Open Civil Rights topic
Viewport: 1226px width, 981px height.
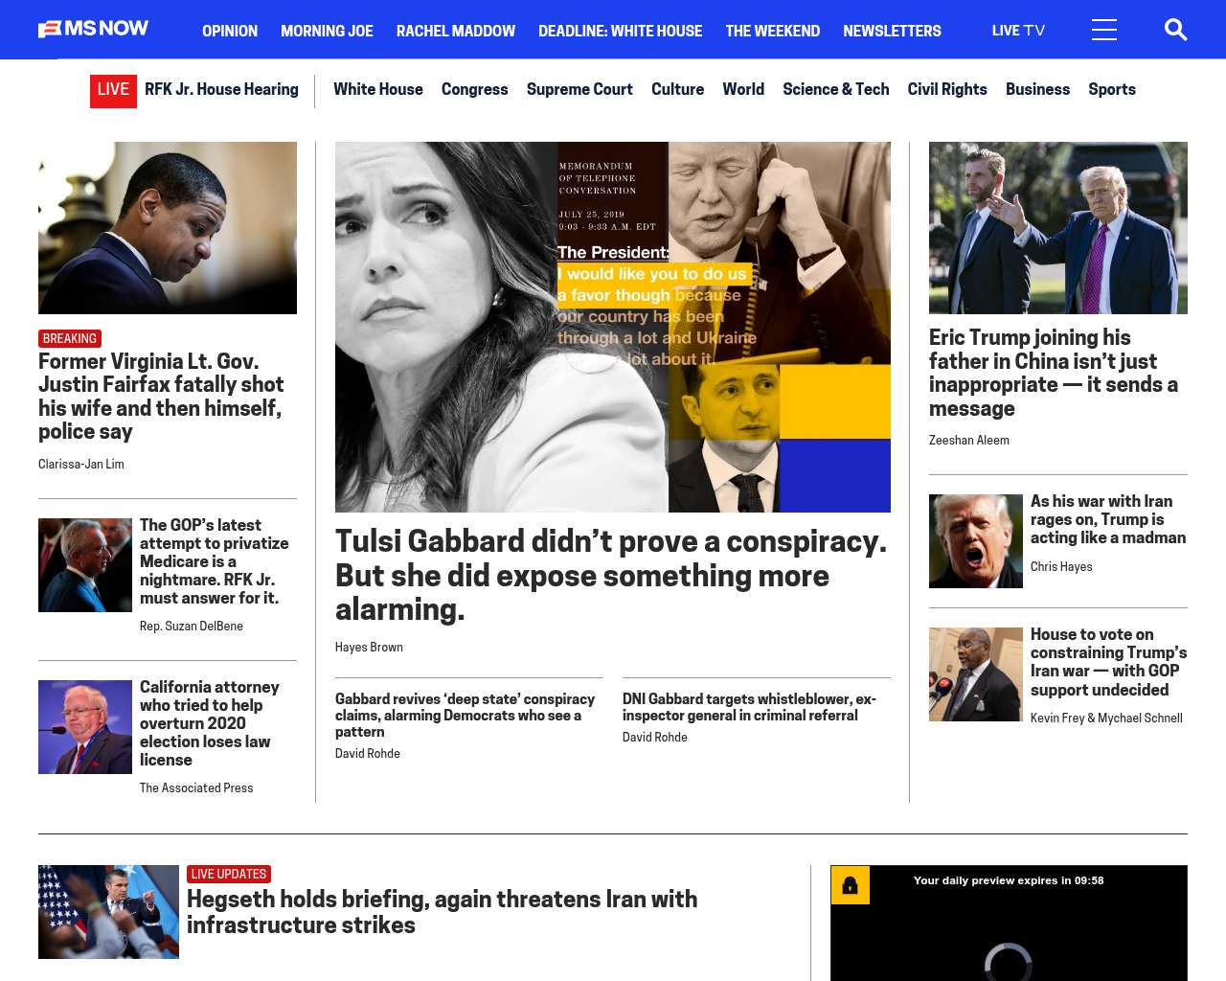tap(947, 89)
